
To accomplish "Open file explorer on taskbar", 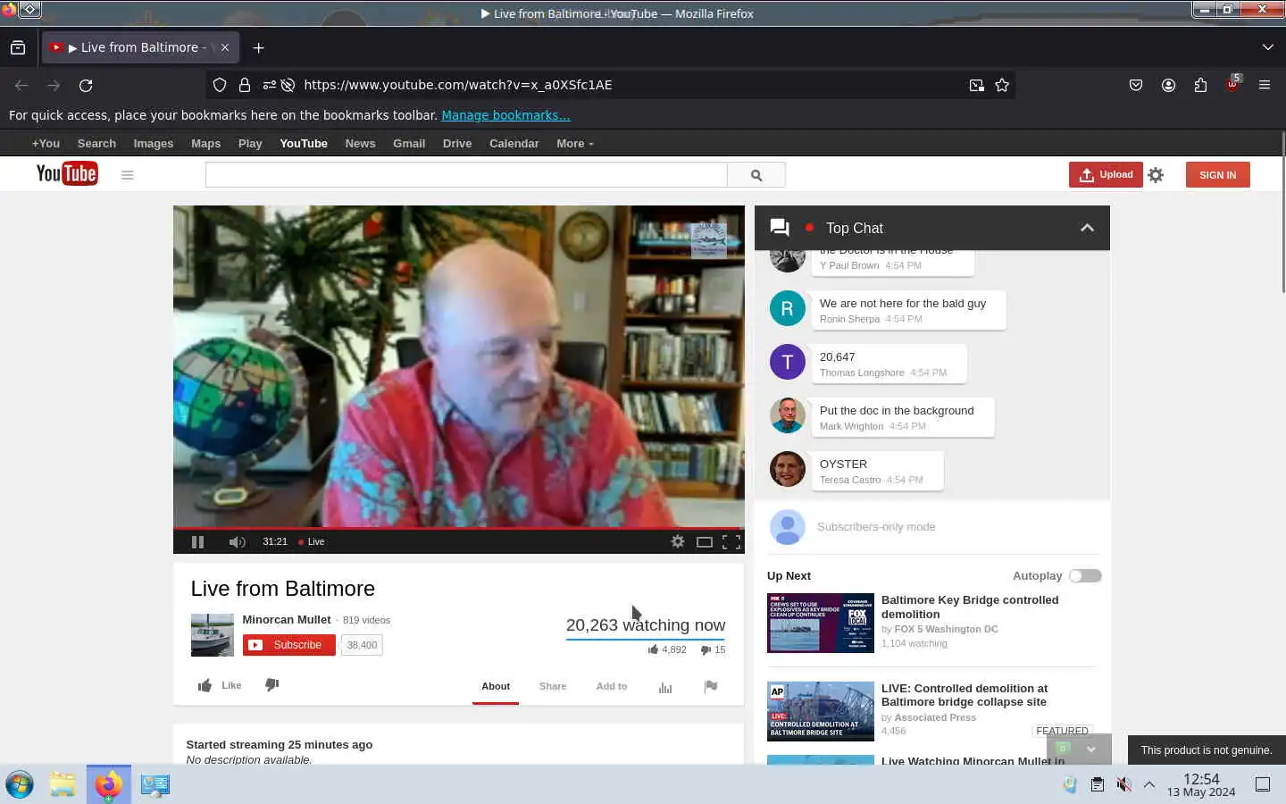I will (63, 784).
